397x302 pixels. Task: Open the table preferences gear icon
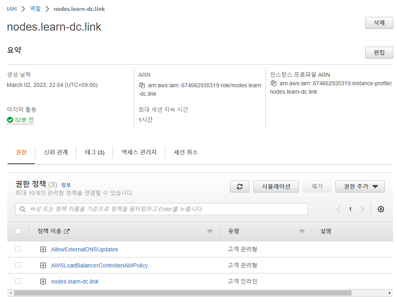point(380,209)
